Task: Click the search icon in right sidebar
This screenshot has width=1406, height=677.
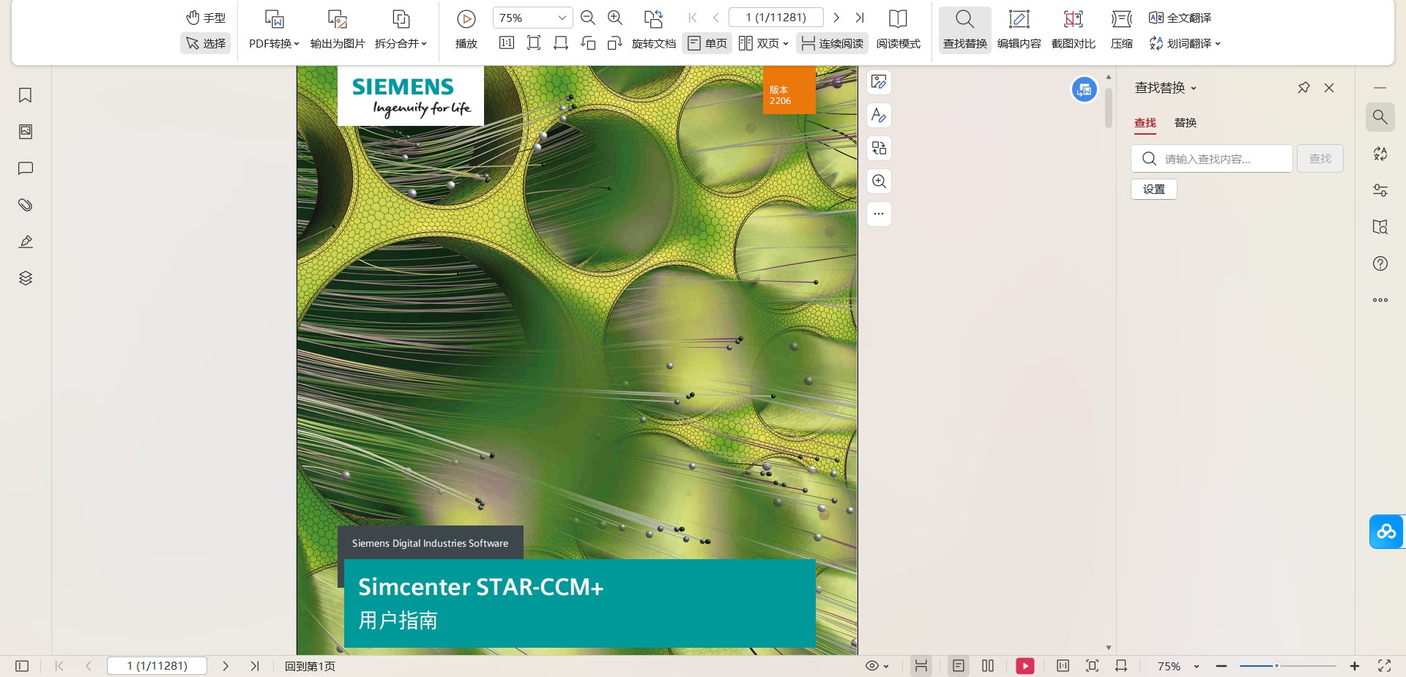Action: coord(1380,117)
